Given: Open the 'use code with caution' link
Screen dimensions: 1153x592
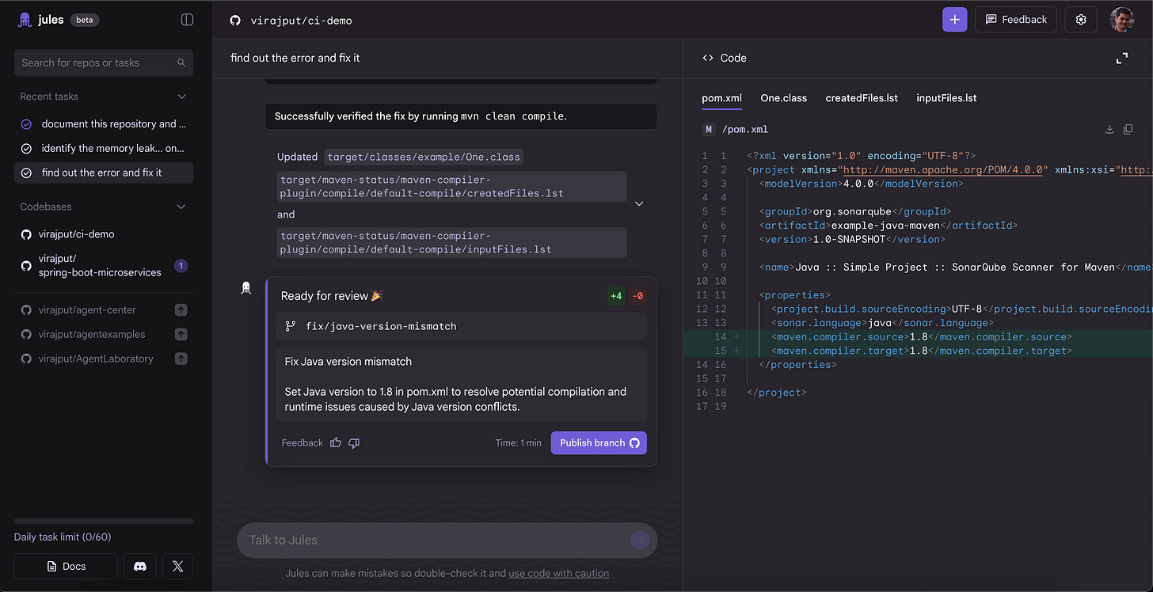Looking at the screenshot, I should click(x=558, y=573).
